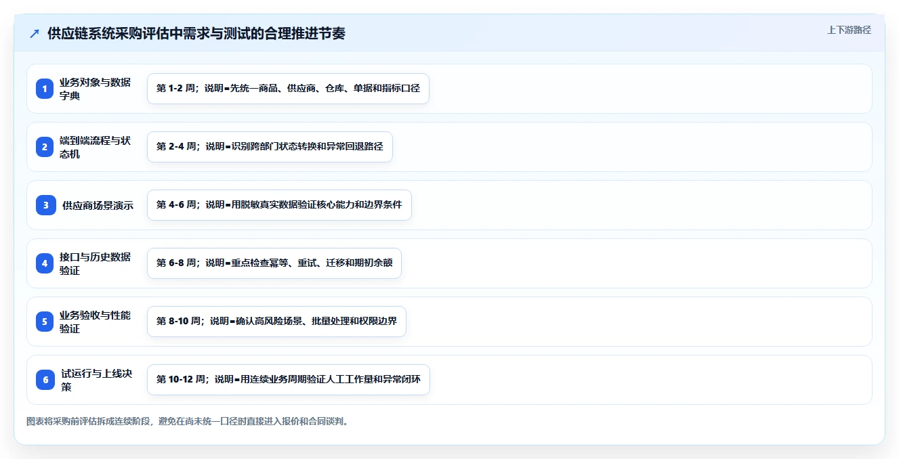Select step badge number 4
Image resolution: width=899 pixels, height=459 pixels.
pyautogui.click(x=45, y=263)
